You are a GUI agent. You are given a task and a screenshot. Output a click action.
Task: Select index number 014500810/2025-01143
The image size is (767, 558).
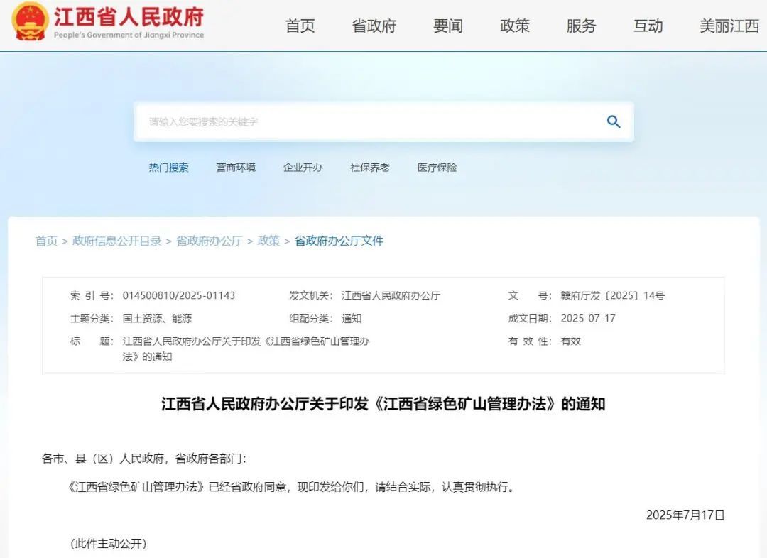pyautogui.click(x=178, y=295)
